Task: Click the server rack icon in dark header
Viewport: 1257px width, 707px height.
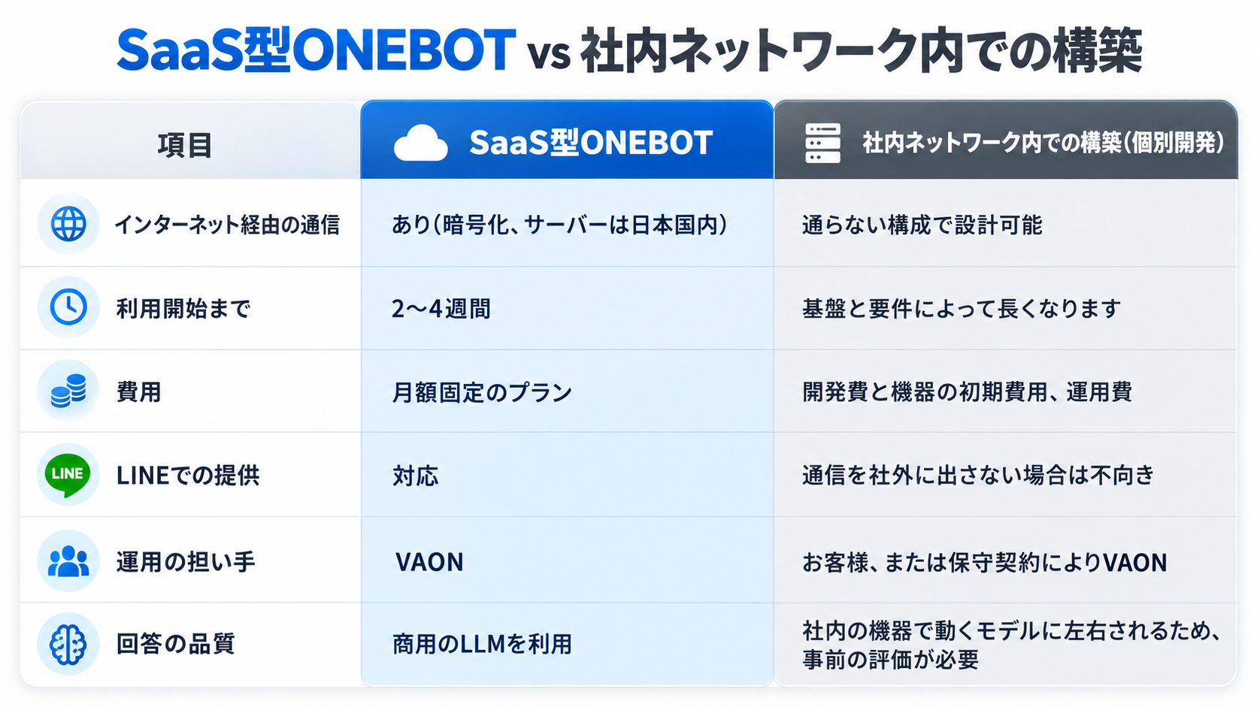Action: coord(822,143)
